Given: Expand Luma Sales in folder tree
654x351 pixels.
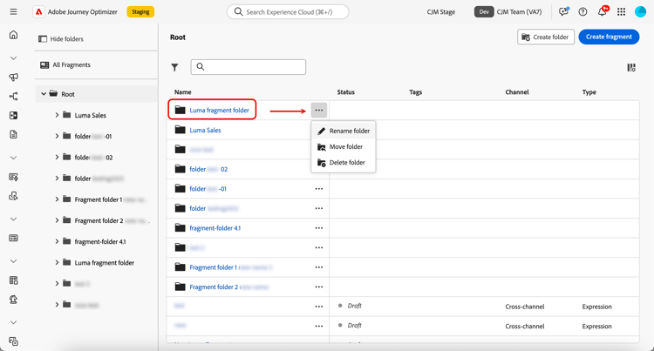Looking at the screenshot, I should [57, 115].
